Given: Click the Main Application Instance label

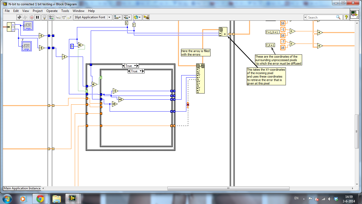Looking at the screenshot, I should click(22, 188).
